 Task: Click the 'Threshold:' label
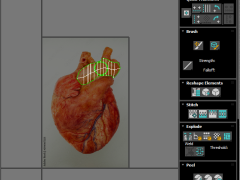click(219, 147)
